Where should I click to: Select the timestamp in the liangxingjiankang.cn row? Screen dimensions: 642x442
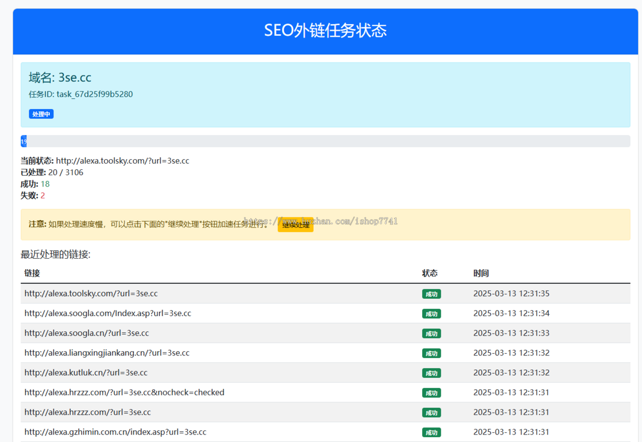(511, 353)
